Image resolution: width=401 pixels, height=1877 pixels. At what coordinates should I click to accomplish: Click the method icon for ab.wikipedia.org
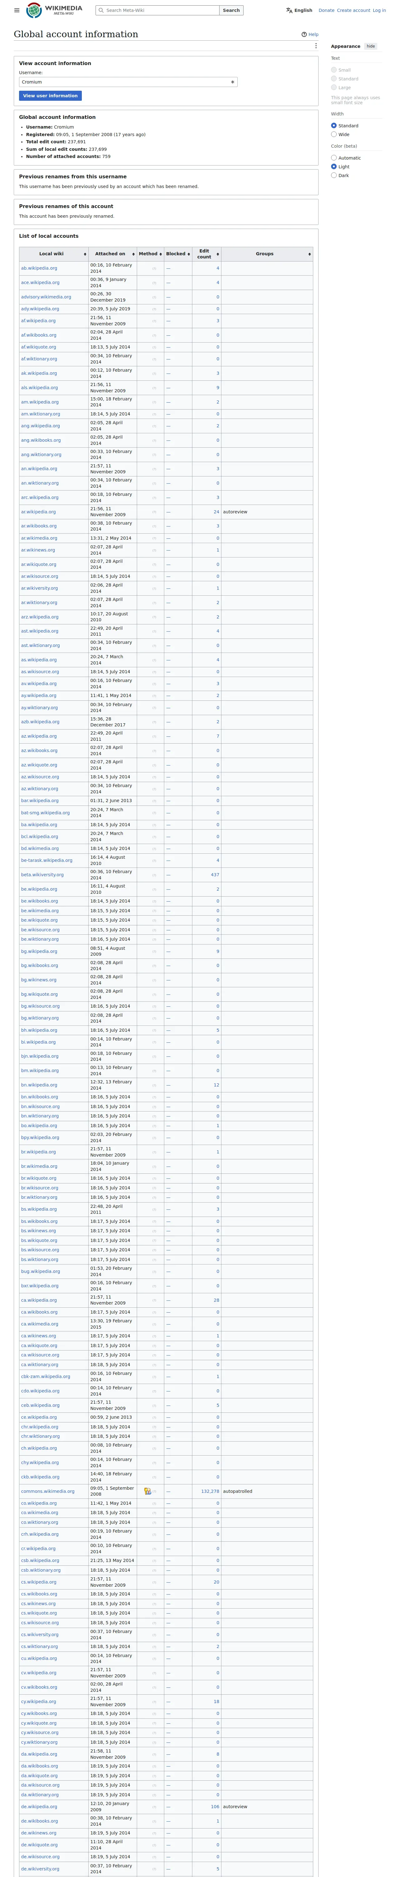pyautogui.click(x=154, y=268)
